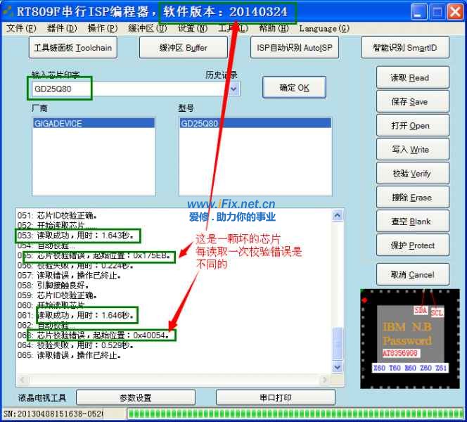Click the Protect button
467x422 pixels.
point(410,245)
